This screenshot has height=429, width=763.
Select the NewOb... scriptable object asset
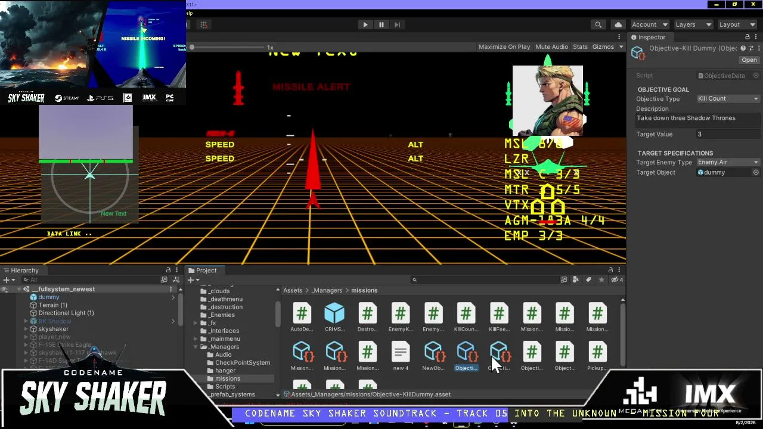pos(433,357)
